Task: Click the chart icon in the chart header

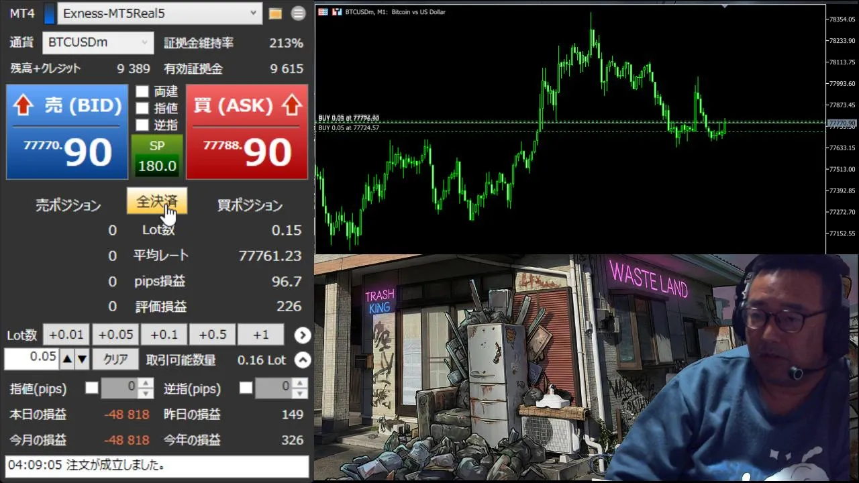Action: pos(337,12)
